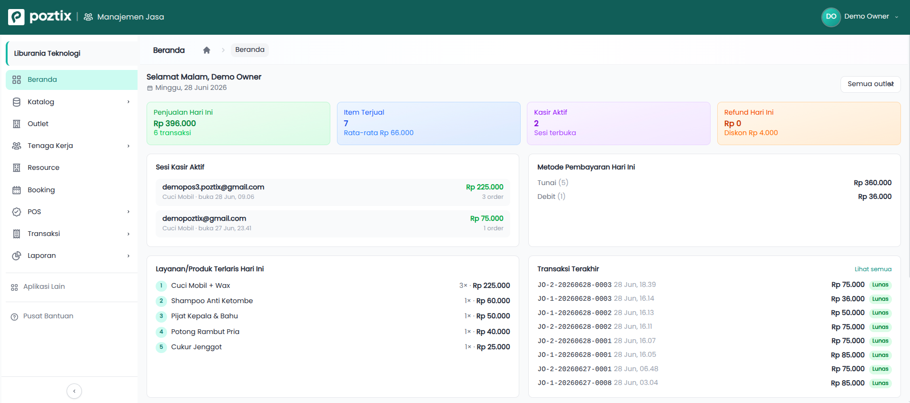The image size is (910, 403).
Task: Open Outlet via its building icon
Action: tap(17, 124)
